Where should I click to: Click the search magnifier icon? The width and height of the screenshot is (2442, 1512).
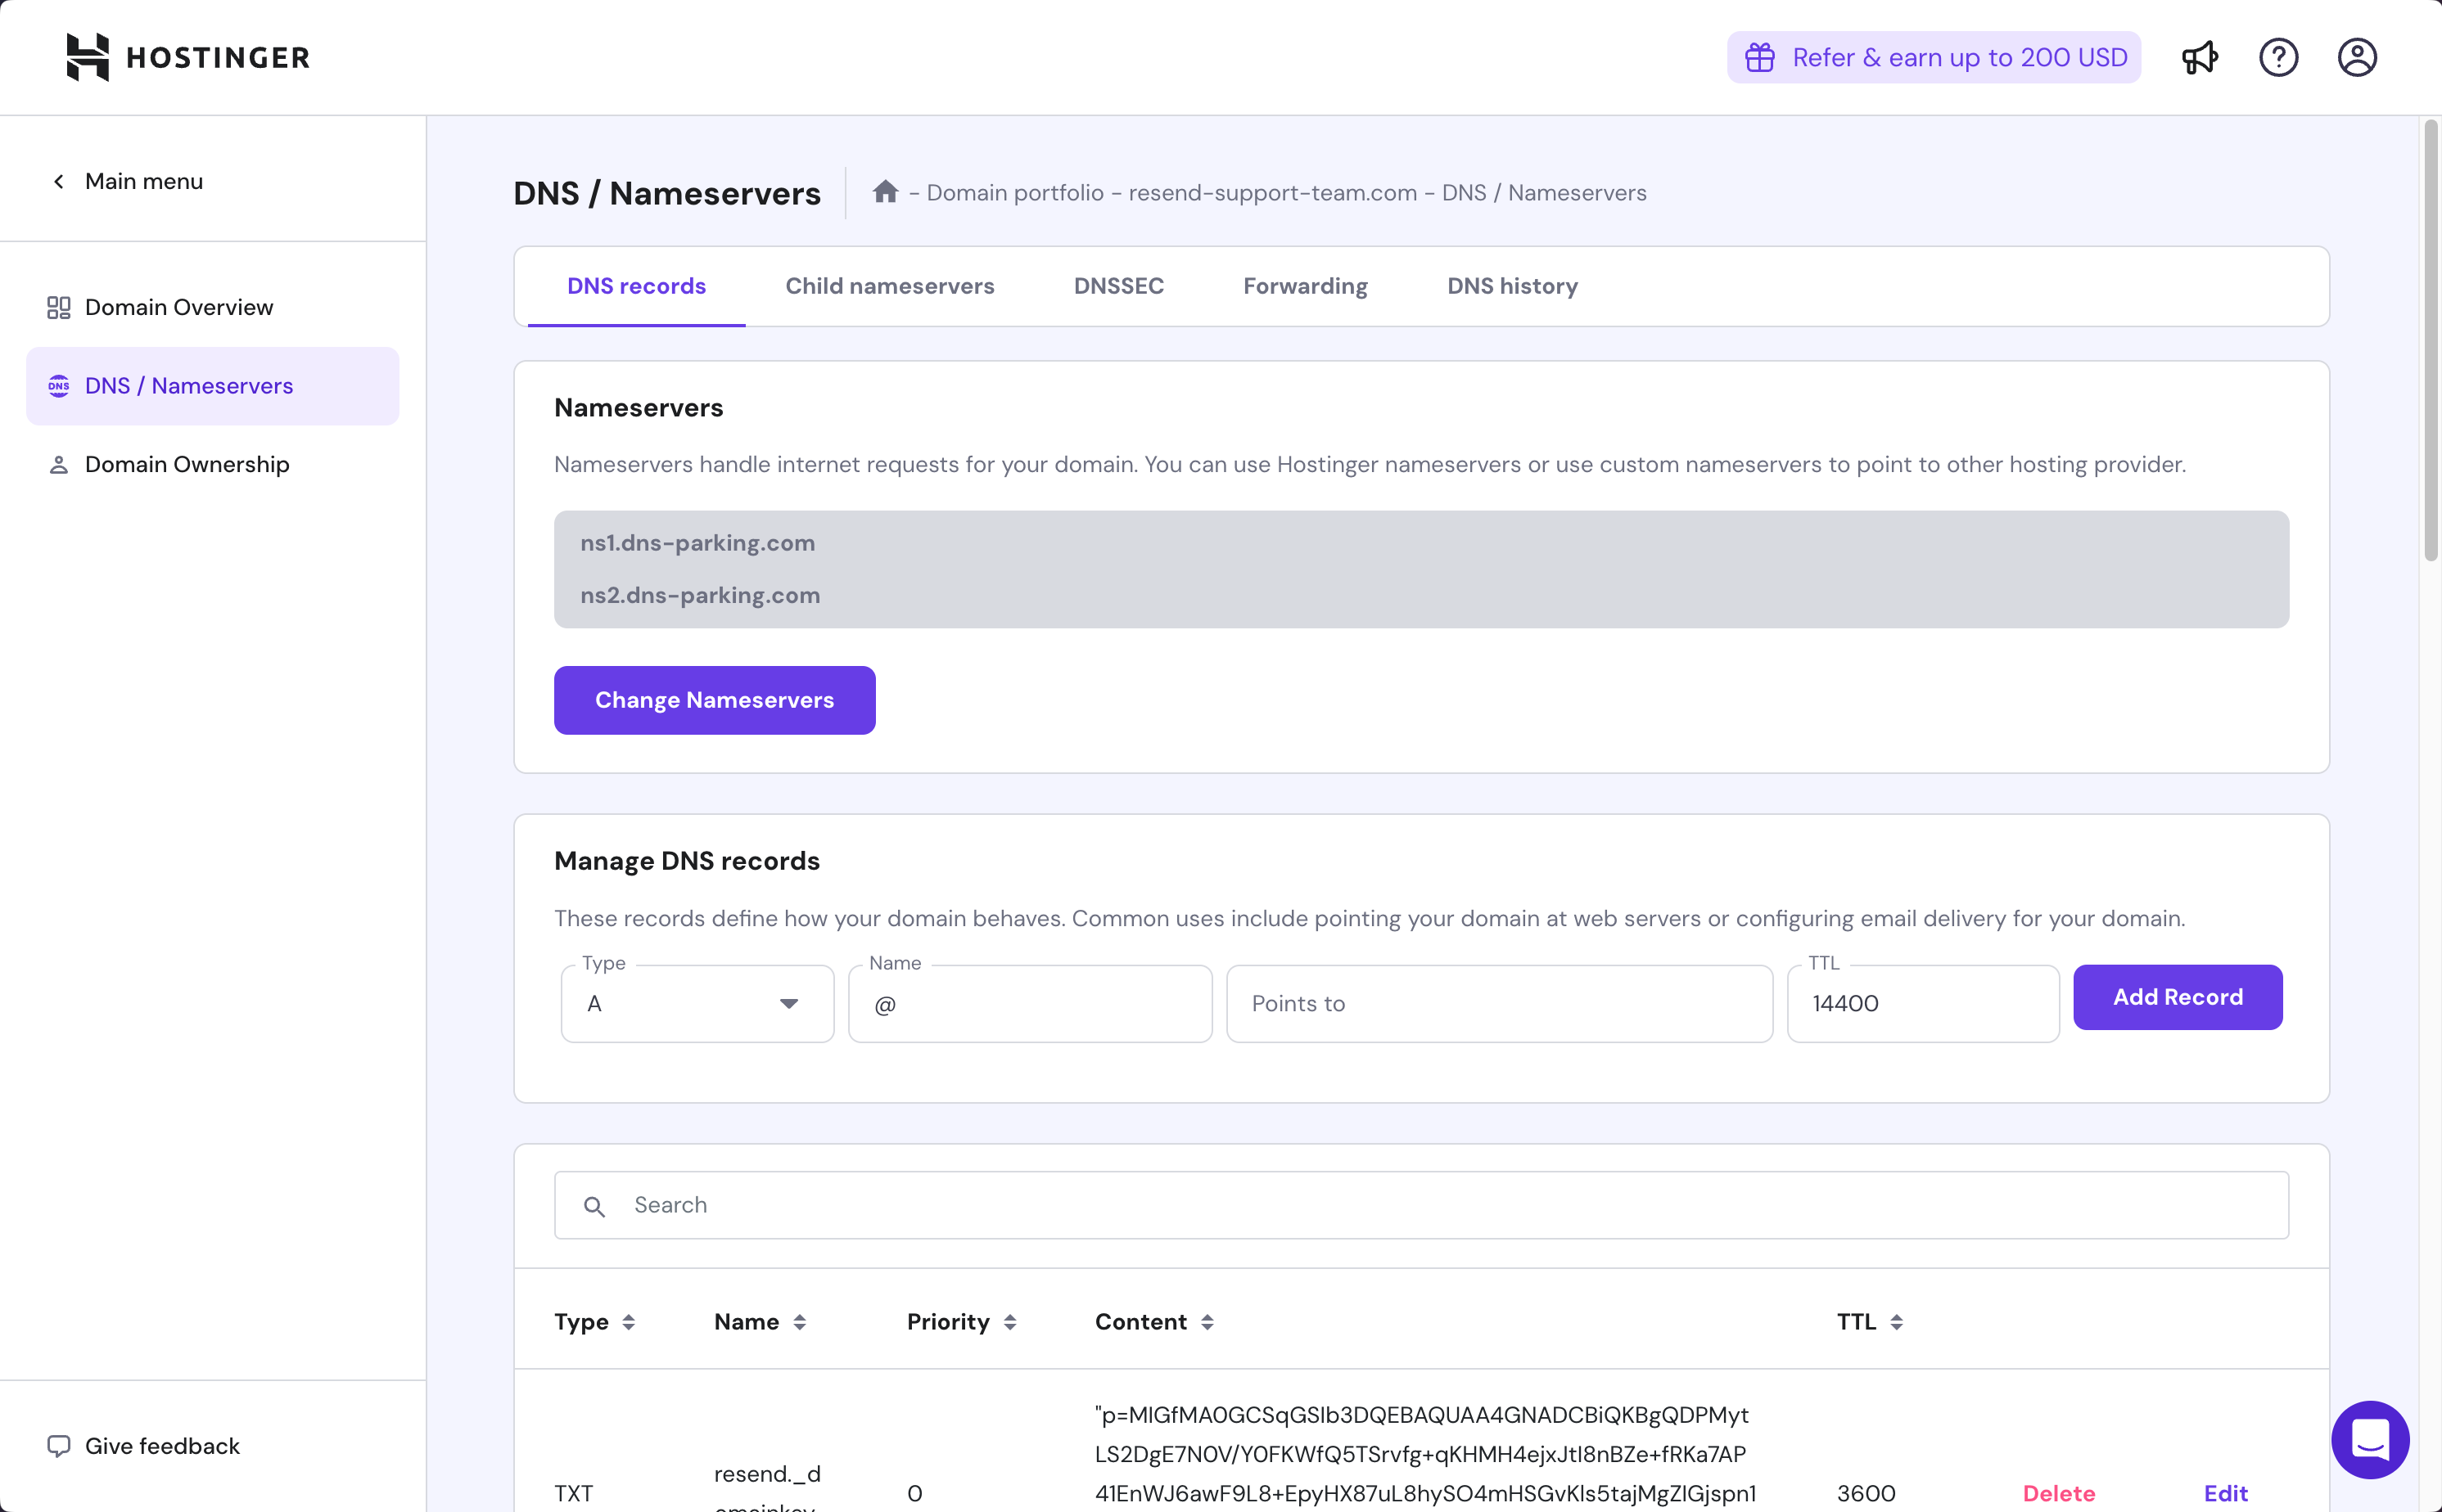coord(594,1206)
